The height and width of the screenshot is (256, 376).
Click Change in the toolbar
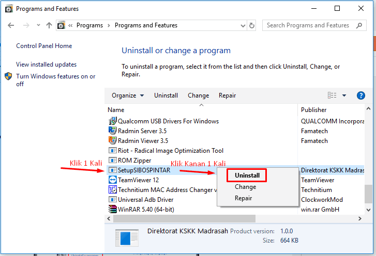pyautogui.click(x=198, y=95)
